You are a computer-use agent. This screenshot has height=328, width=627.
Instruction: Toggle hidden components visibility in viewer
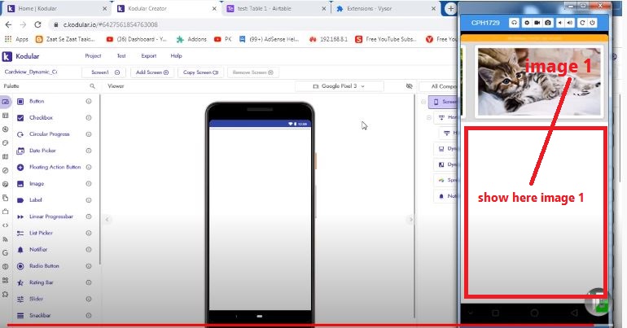coord(409,86)
